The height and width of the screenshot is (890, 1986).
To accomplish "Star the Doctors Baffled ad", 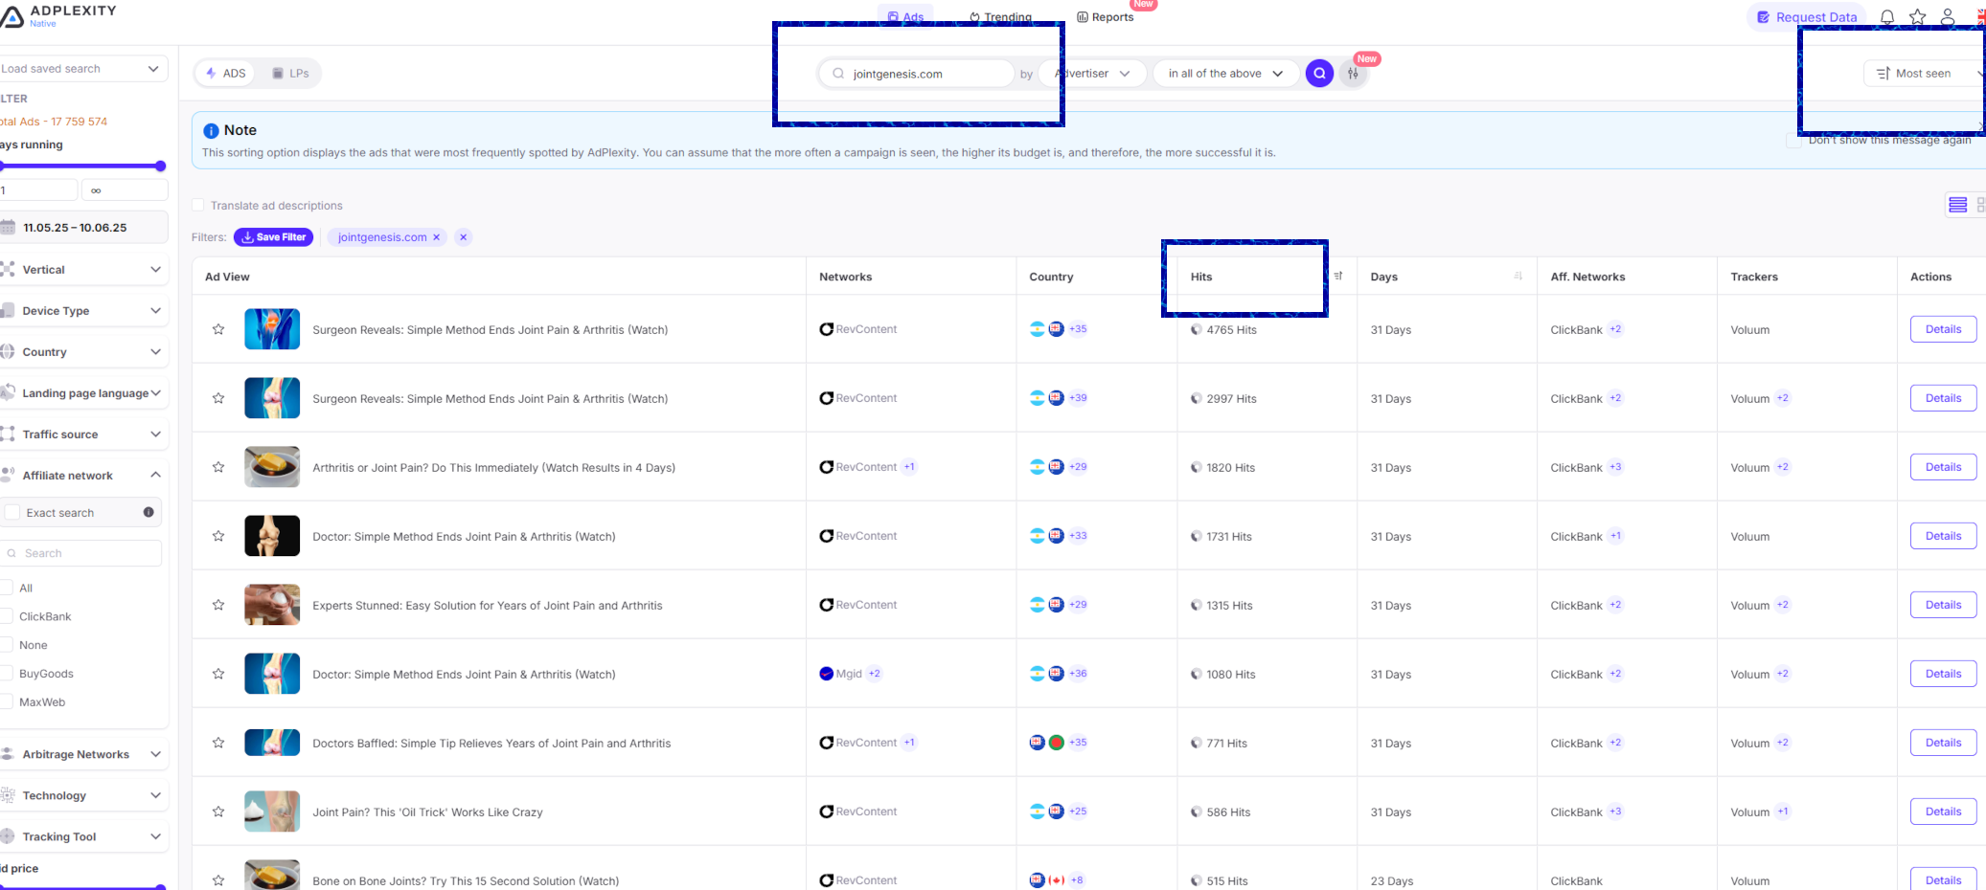I will click(x=218, y=743).
